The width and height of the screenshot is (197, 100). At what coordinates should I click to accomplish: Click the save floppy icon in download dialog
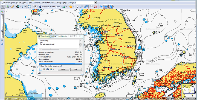click(51, 69)
